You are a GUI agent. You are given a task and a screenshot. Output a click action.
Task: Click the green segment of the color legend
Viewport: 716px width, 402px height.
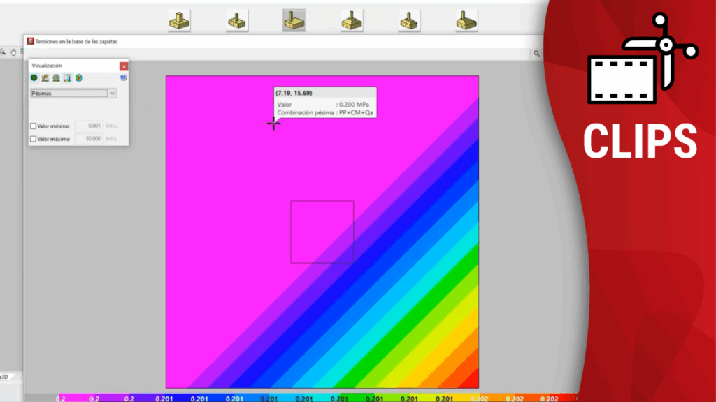[374, 398]
